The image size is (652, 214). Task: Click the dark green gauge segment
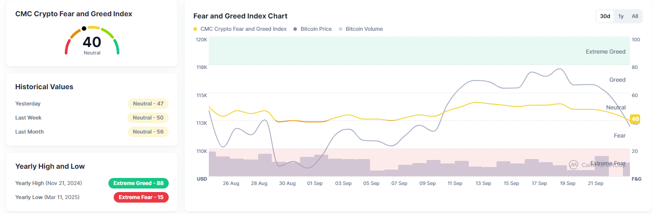click(117, 47)
